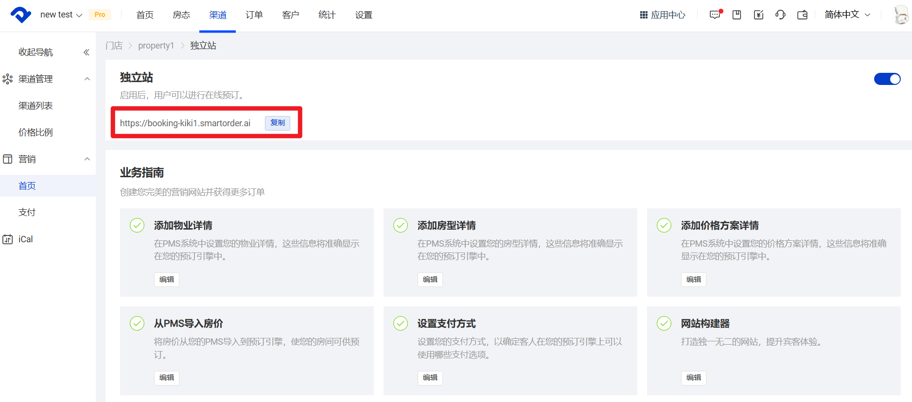Open the 简体中文 language dropdown

847,15
